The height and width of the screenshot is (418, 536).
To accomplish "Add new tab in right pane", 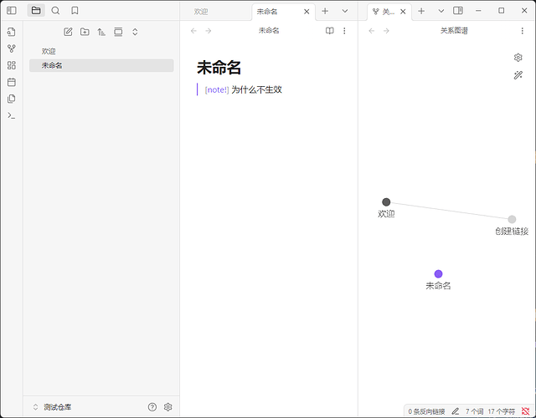I will coord(421,11).
